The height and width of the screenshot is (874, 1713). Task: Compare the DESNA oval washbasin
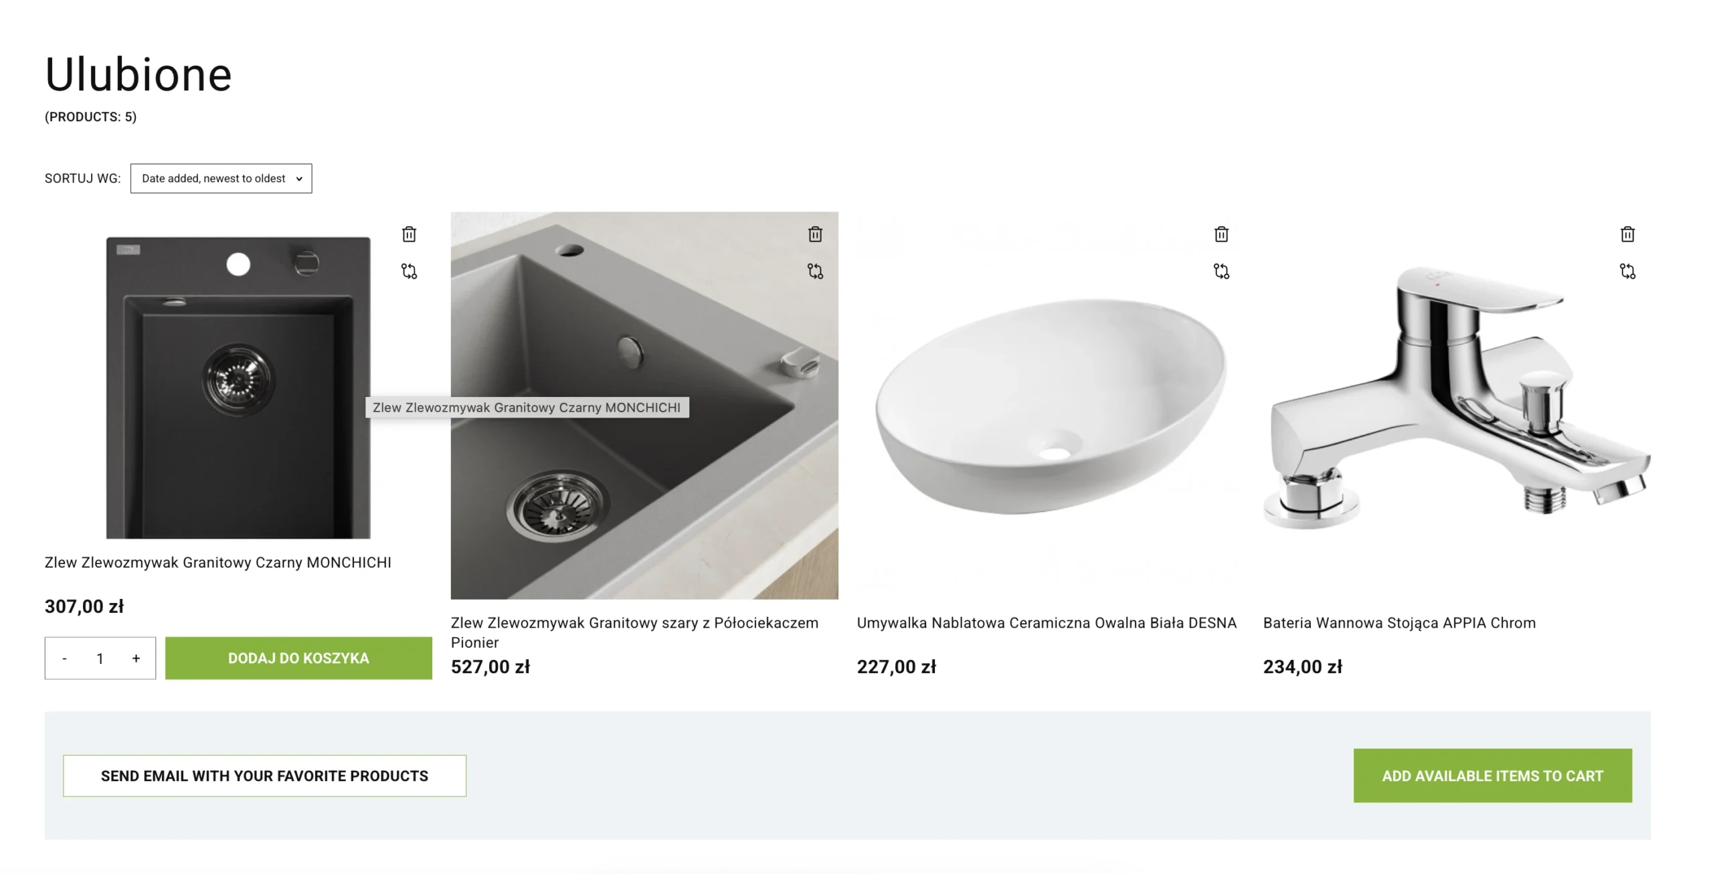coord(1221,271)
